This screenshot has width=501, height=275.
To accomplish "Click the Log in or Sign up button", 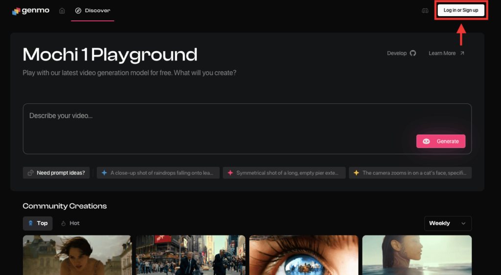I will point(461,10).
